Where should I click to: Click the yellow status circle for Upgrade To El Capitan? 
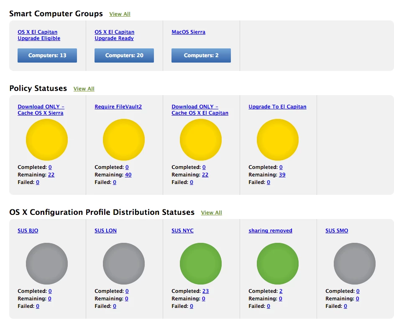click(x=278, y=140)
